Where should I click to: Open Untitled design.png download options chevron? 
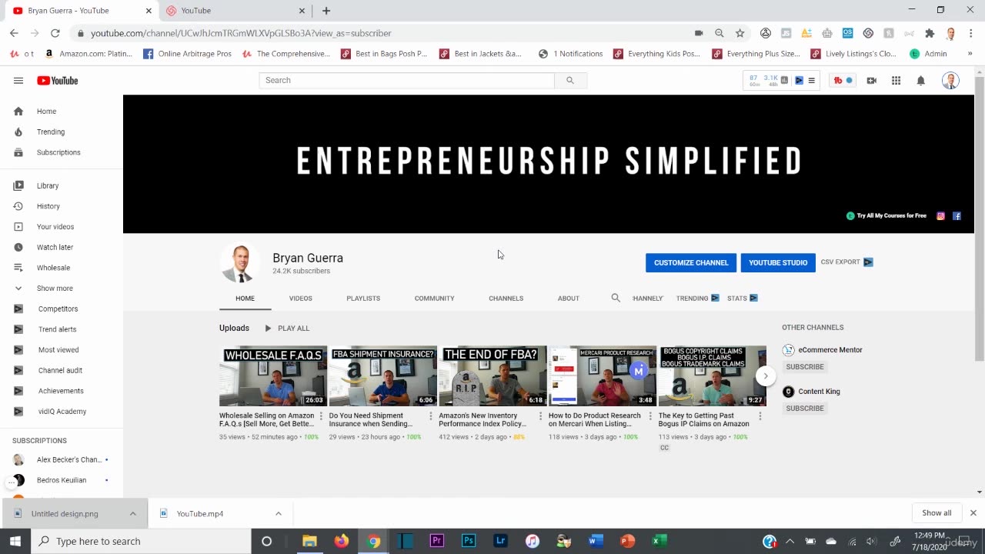pos(132,513)
